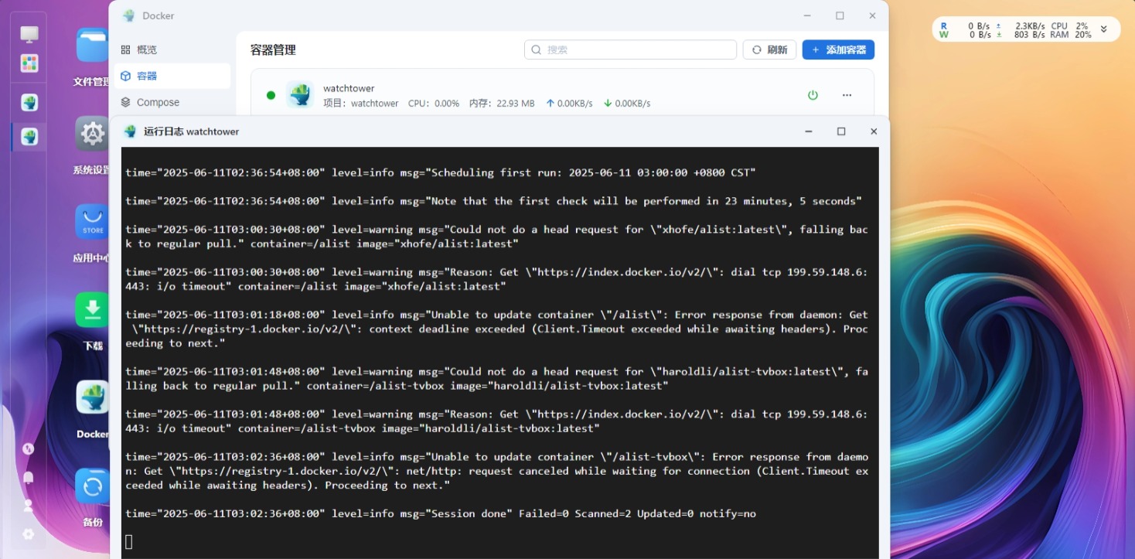1135x559 pixels.
Task: Open the colorful app launcher grid icon
Action: 29,63
